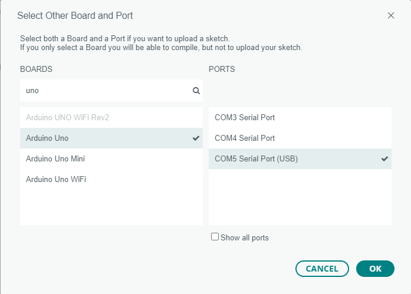Click the checkmark beside COM5 port
Viewport: 411px width, 294px height.
(x=384, y=159)
